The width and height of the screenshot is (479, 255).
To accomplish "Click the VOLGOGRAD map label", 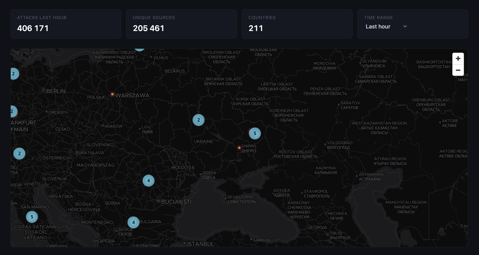I will pyautogui.click(x=340, y=143).
